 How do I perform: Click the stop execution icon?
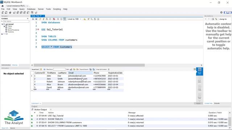point(50,19)
